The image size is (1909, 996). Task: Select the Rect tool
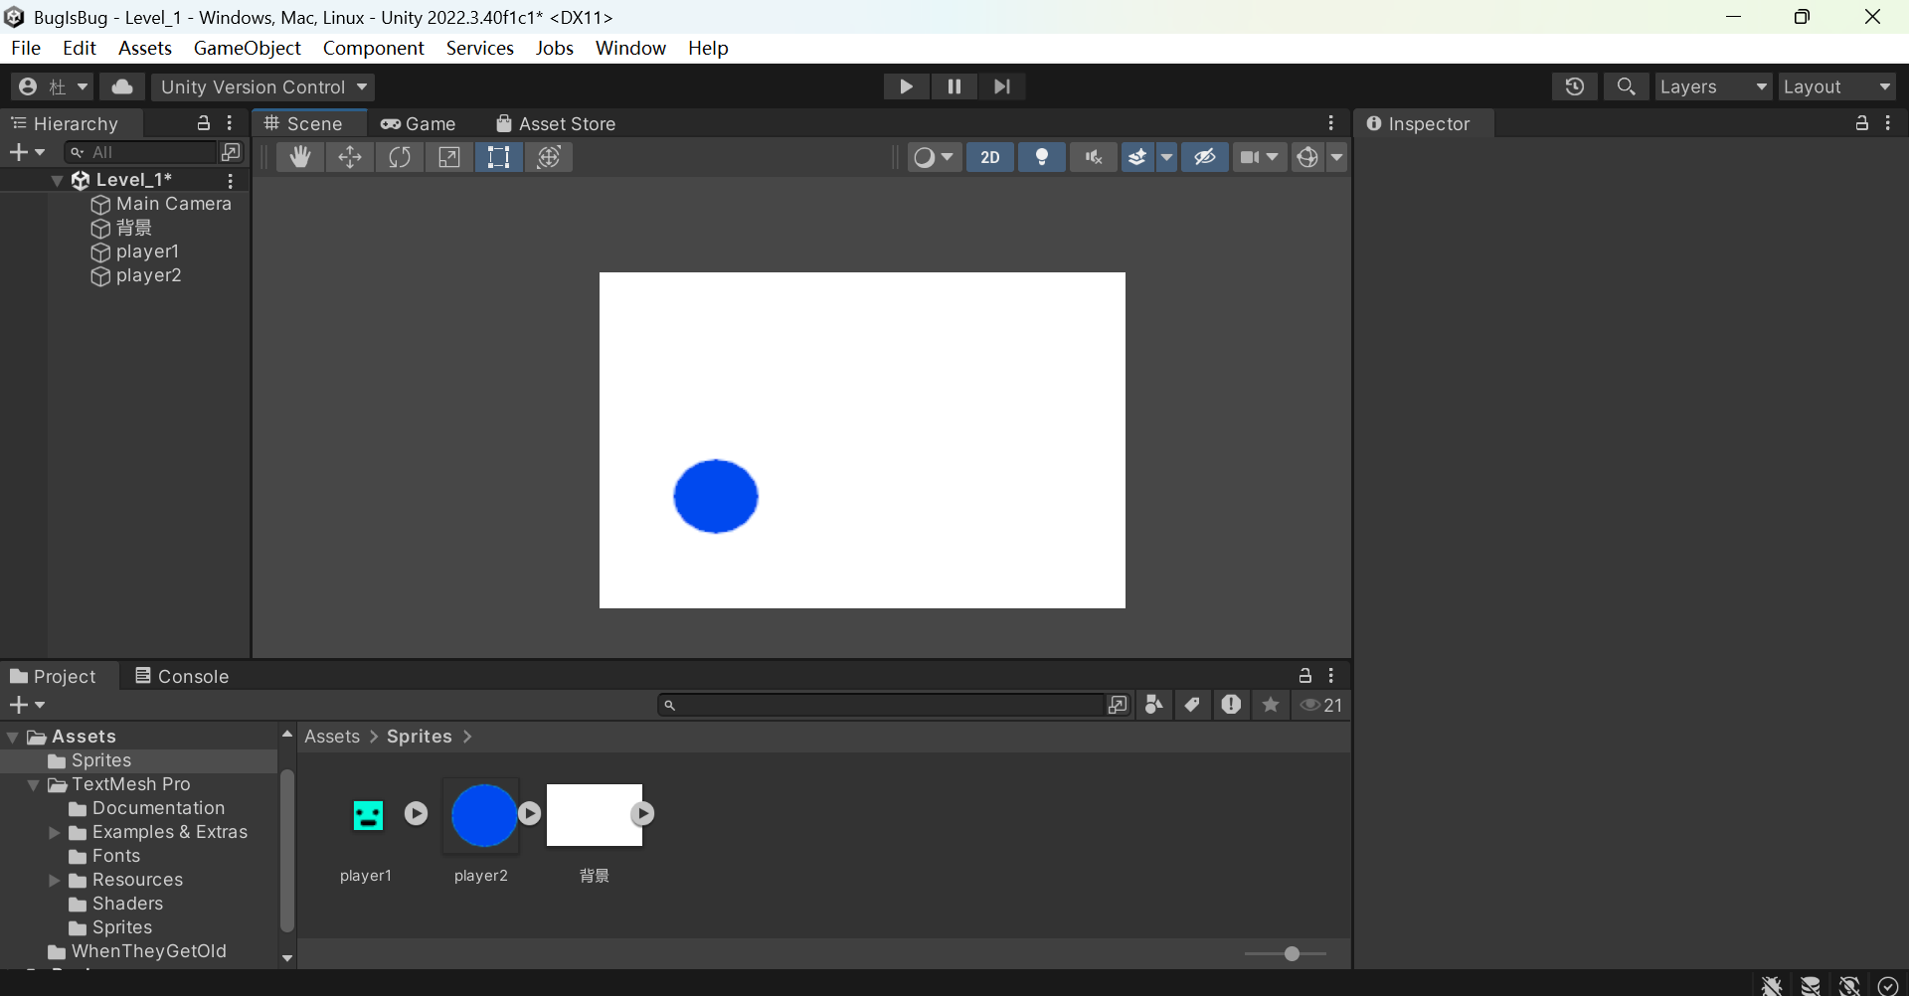(x=499, y=157)
